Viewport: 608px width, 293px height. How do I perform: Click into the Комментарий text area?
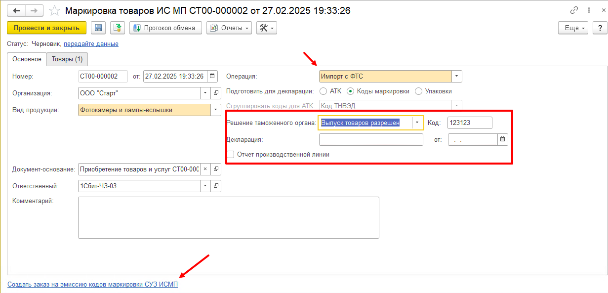(228, 217)
